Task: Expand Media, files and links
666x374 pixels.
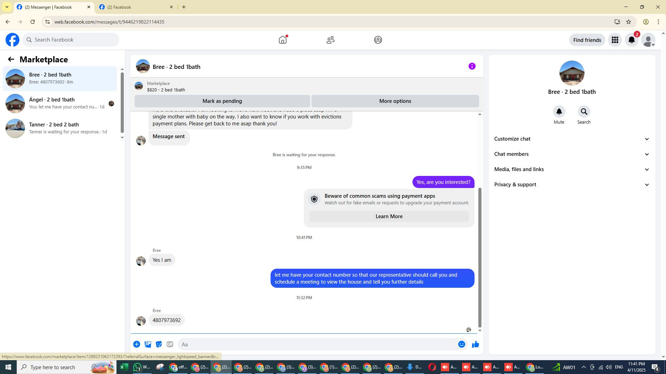Action: tap(572, 169)
